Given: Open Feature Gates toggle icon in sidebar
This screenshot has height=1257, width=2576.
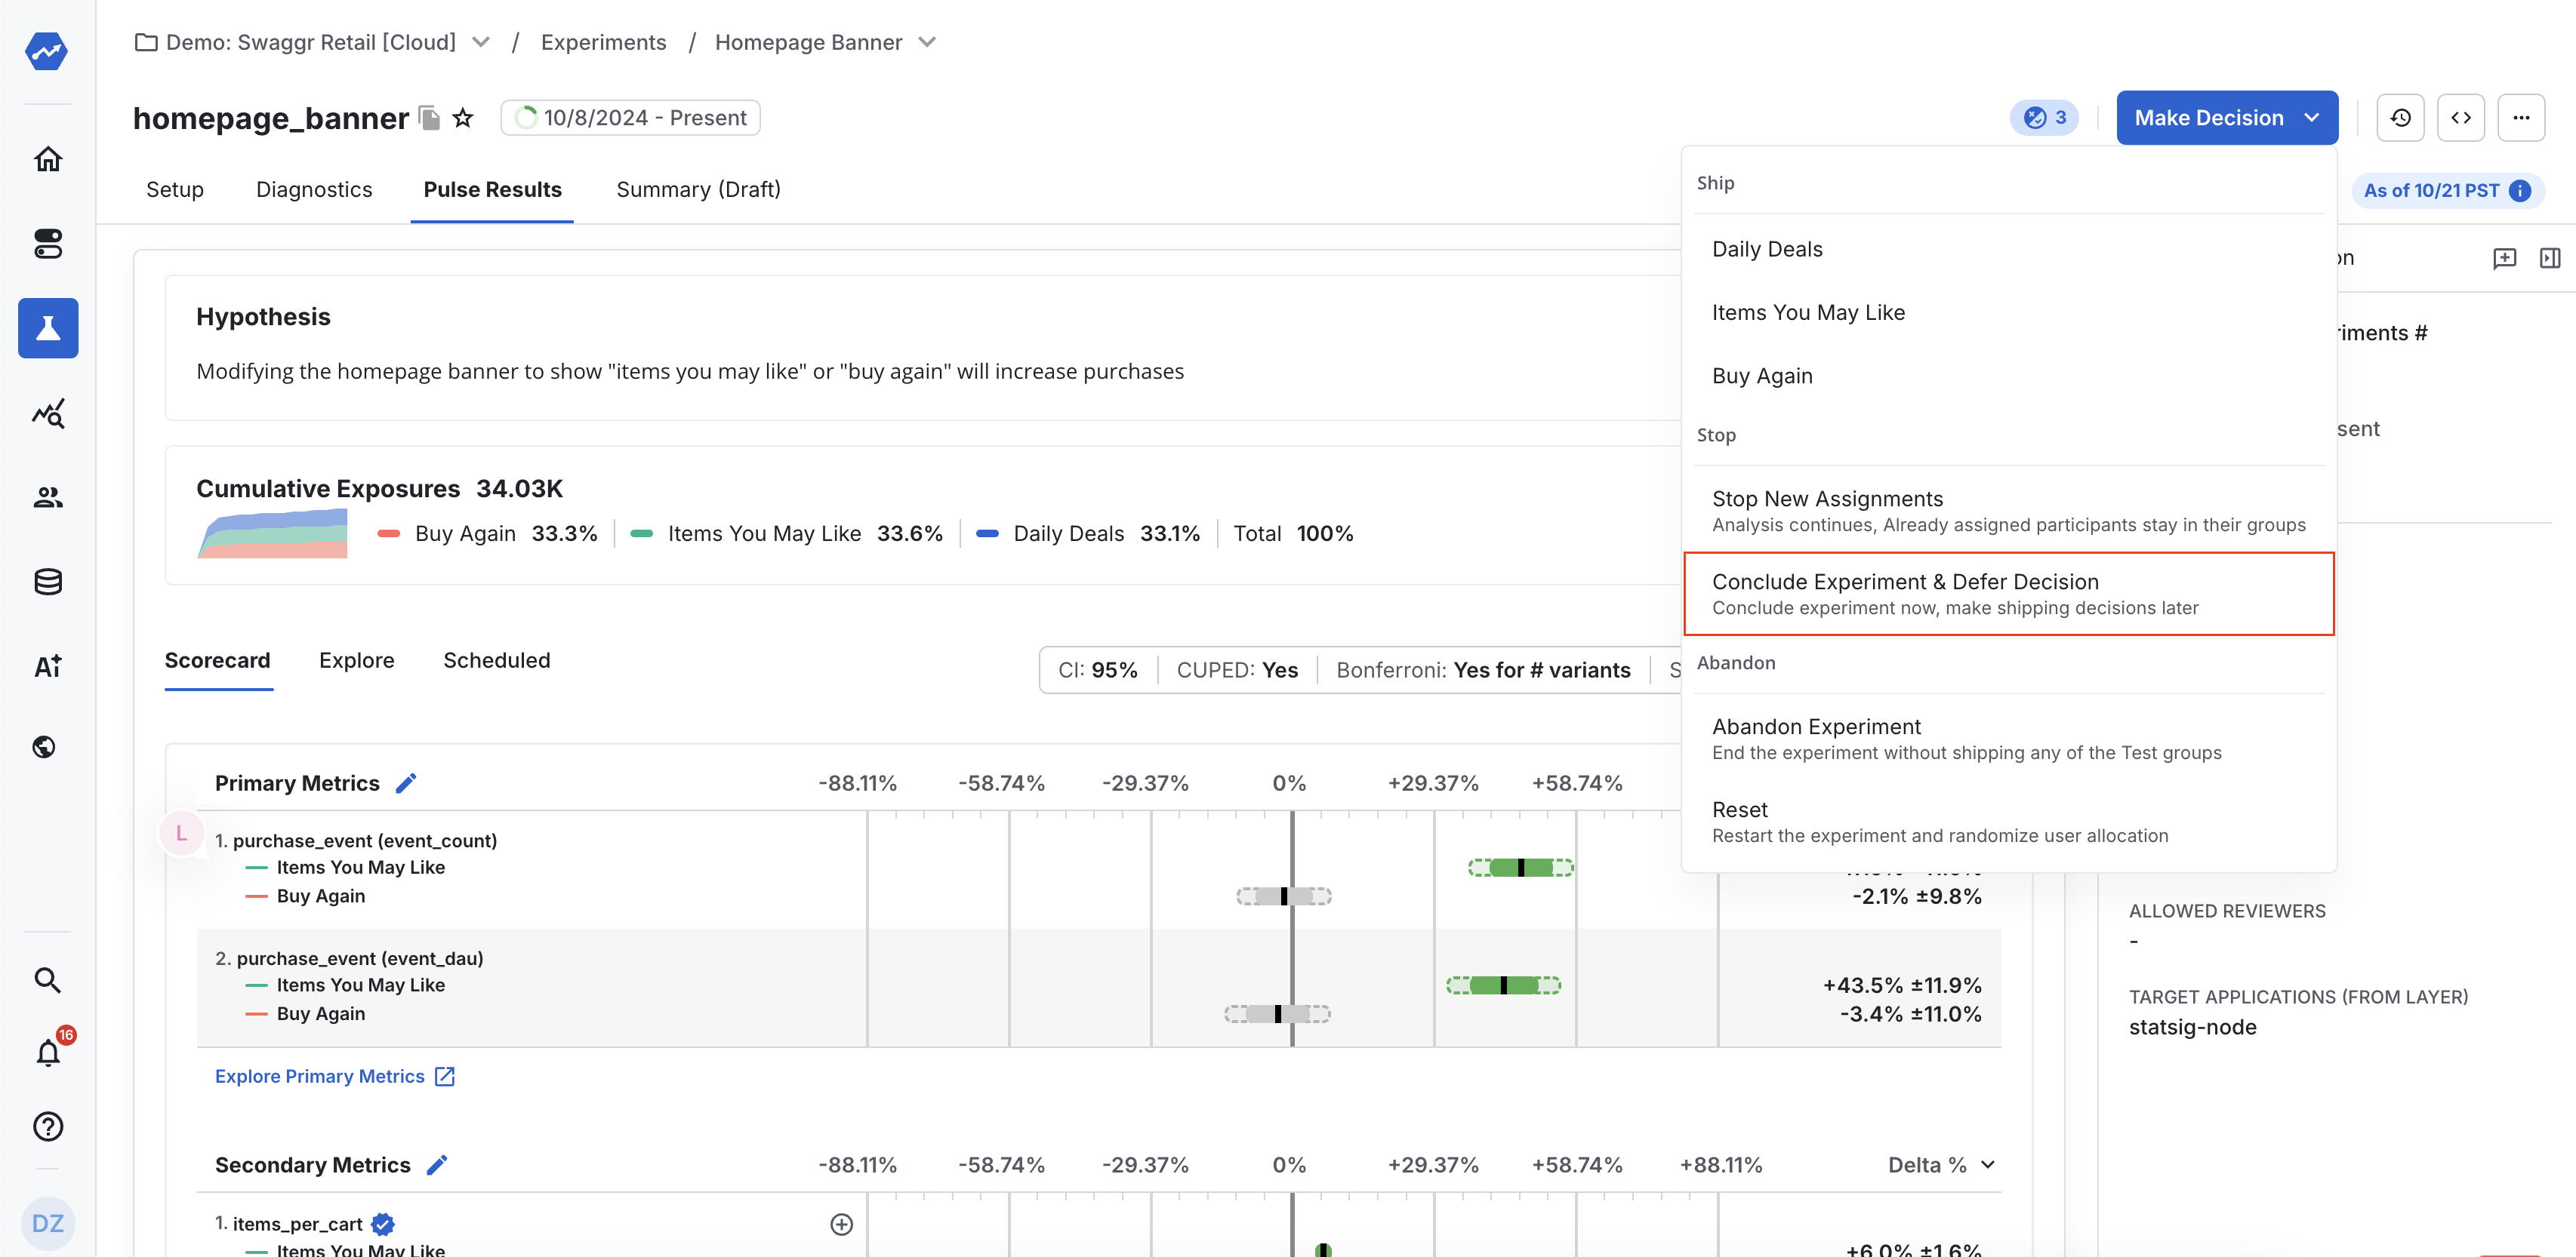Looking at the screenshot, I should pos(48,243).
